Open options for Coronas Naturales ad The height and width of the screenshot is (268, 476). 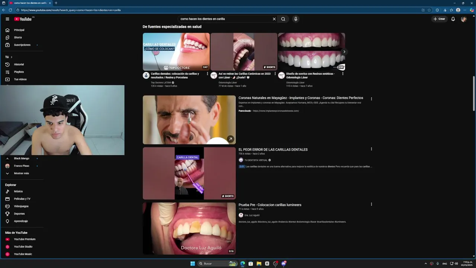pos(371,99)
